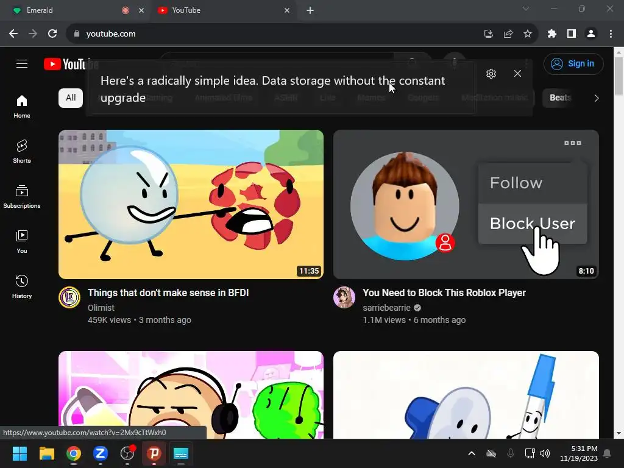
Task: Open Chrome three-dot menu
Action: coord(611,34)
